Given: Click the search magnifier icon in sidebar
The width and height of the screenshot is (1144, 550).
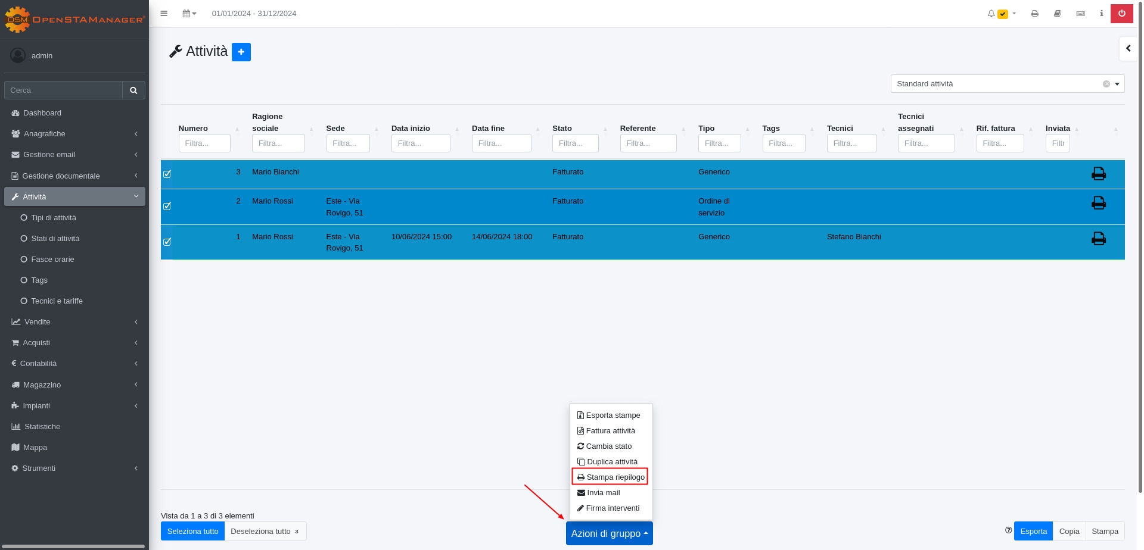Looking at the screenshot, I should pos(133,90).
